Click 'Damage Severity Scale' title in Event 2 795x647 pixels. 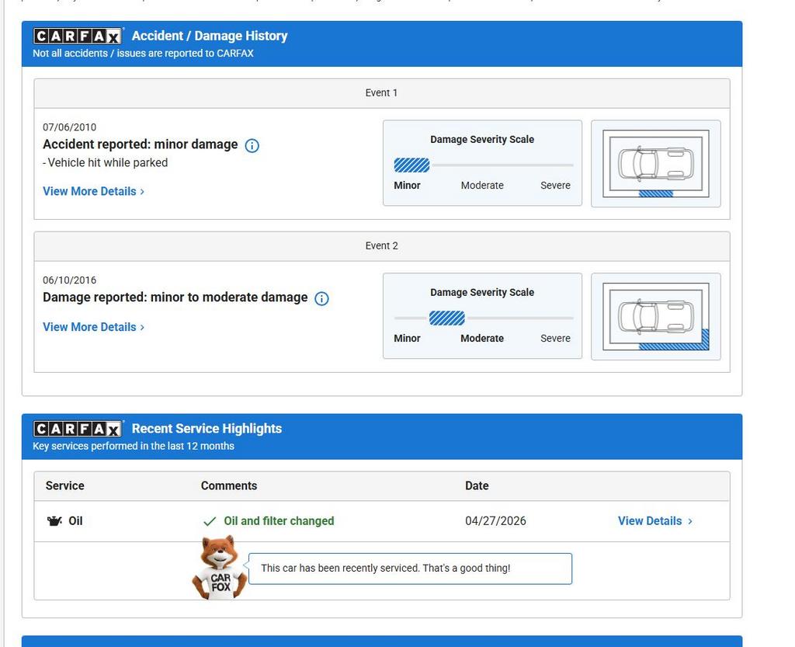click(482, 293)
